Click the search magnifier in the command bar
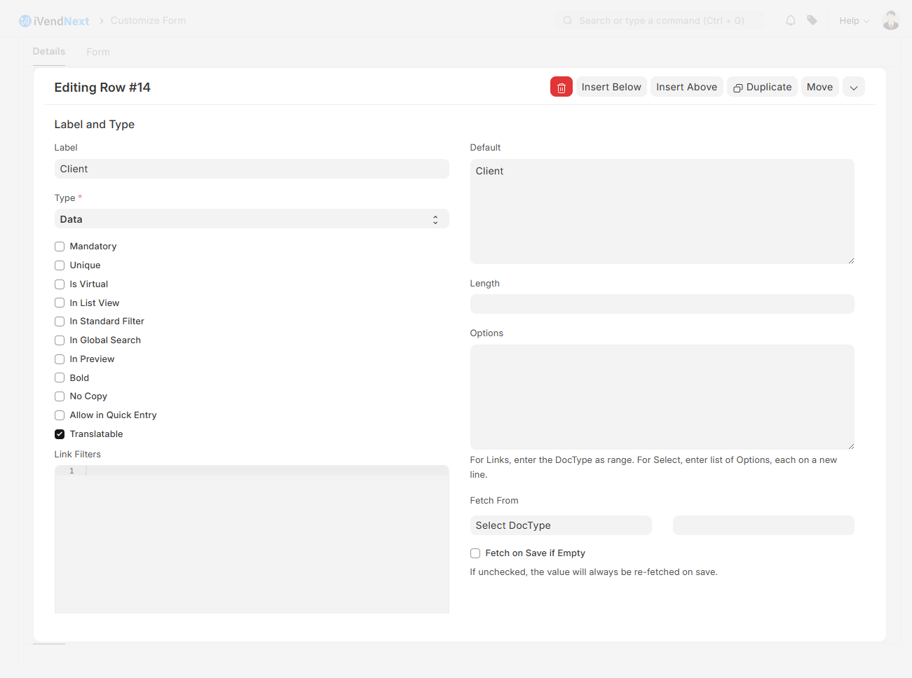This screenshot has height=678, width=912. pyautogui.click(x=567, y=20)
